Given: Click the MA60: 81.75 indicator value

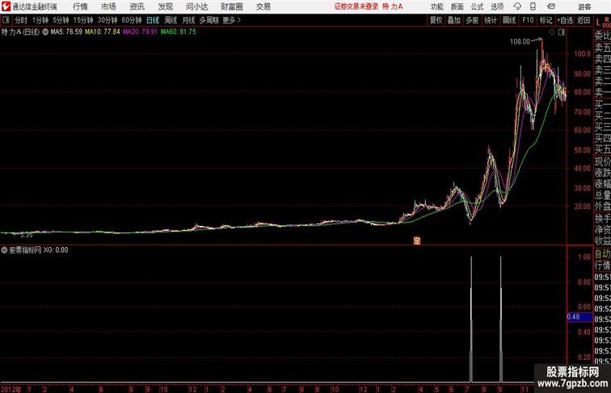Looking at the screenshot, I should (179, 32).
